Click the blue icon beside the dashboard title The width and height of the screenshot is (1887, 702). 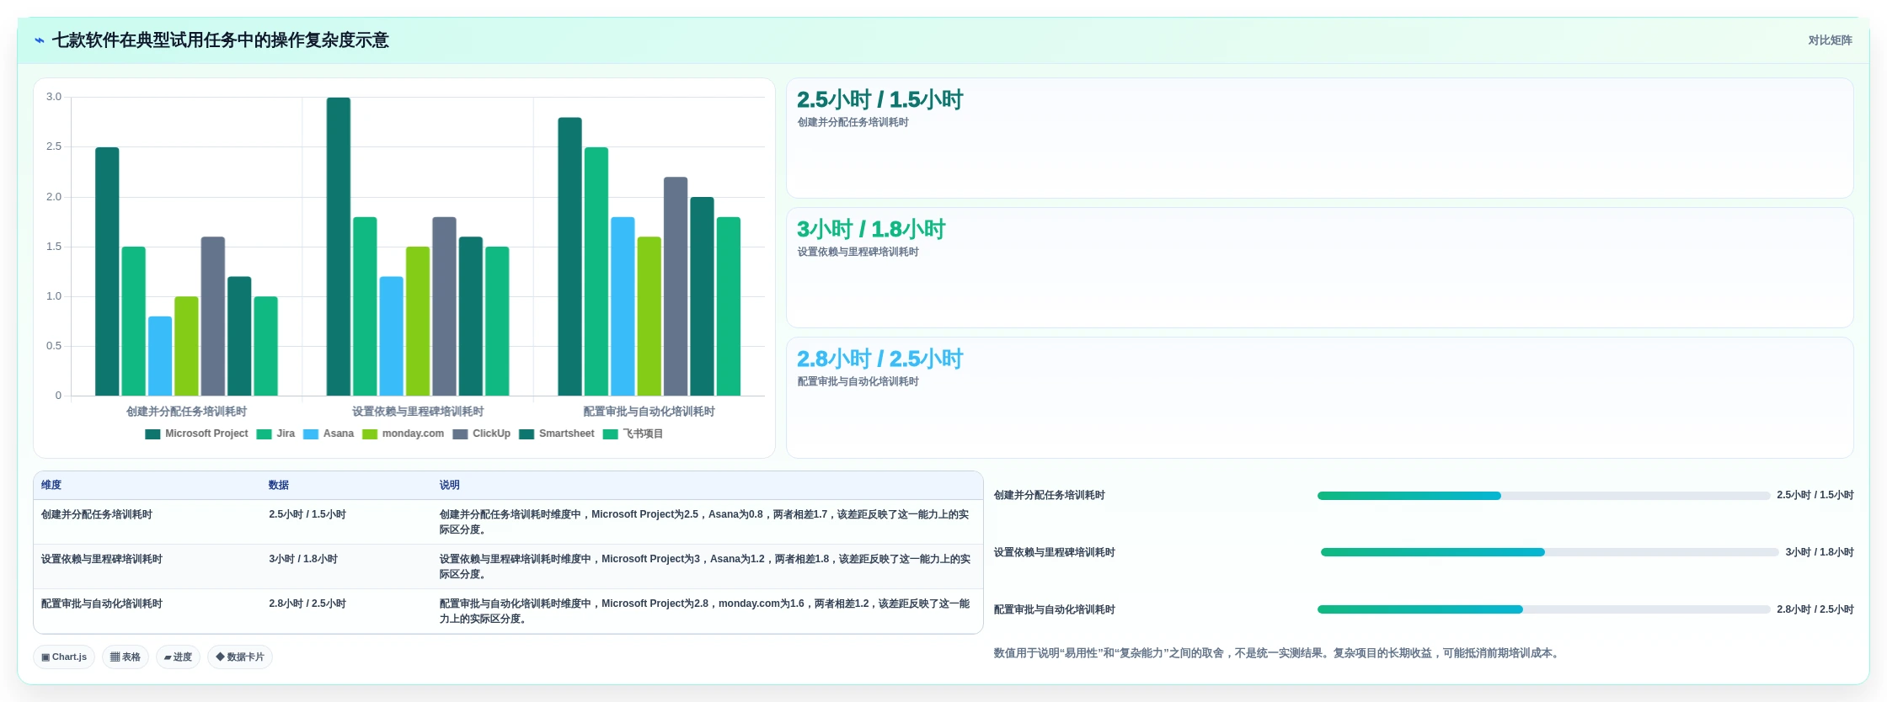(x=39, y=40)
